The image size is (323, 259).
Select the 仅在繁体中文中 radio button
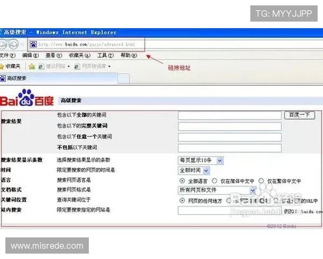pos(261,181)
